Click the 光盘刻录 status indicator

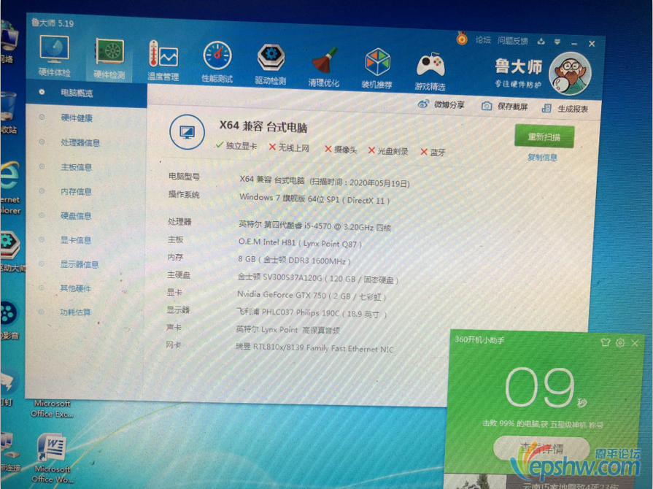click(388, 151)
